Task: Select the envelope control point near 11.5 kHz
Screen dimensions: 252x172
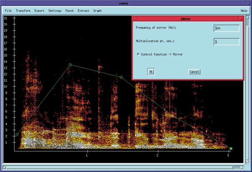Action: click(121, 77)
